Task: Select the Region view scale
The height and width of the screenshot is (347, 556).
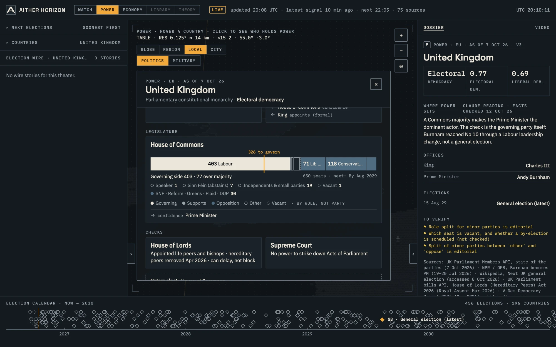Action: click(172, 49)
